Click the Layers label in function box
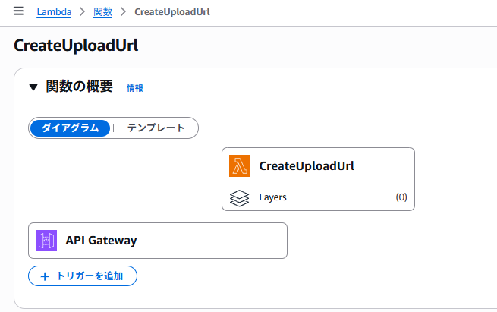Viewport: 497px width, 312px height. 272,197
